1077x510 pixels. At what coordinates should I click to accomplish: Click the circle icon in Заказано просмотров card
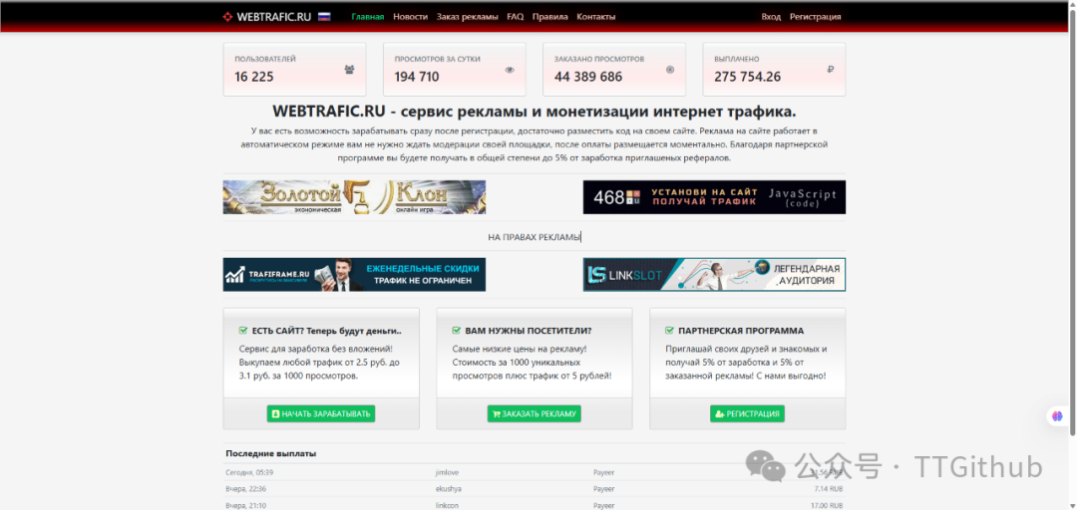(670, 70)
